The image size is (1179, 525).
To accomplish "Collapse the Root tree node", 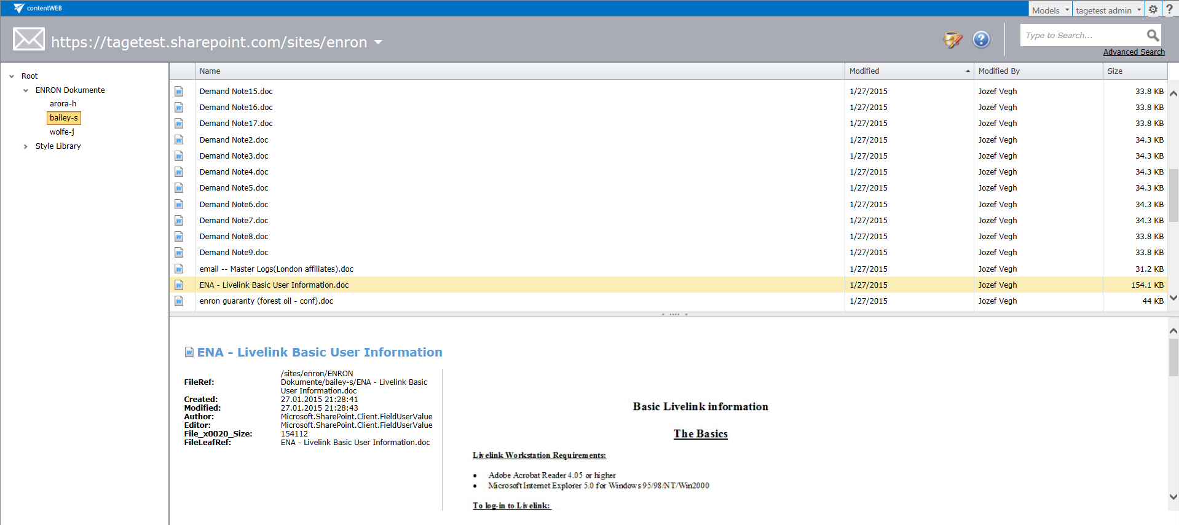I will pyautogui.click(x=12, y=76).
